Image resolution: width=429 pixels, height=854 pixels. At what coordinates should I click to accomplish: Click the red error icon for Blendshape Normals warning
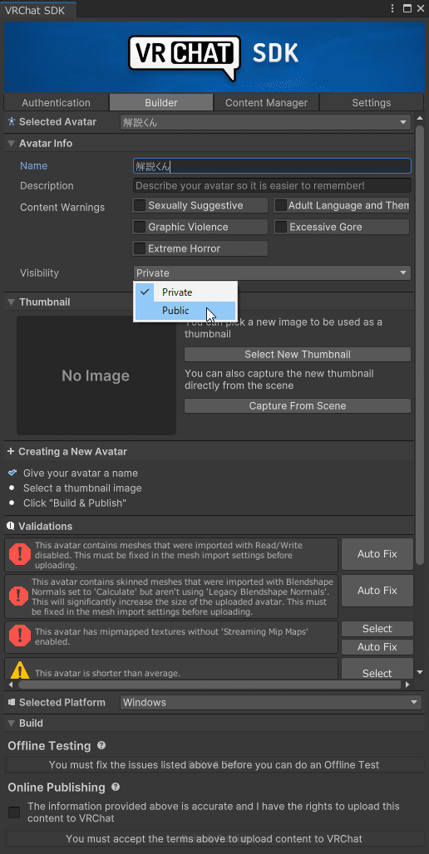pyautogui.click(x=20, y=596)
